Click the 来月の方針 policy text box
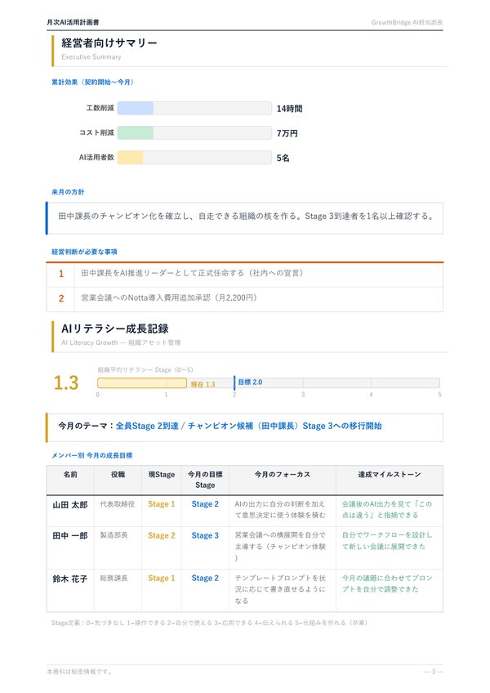The height and width of the screenshot is (693, 490). 245,217
